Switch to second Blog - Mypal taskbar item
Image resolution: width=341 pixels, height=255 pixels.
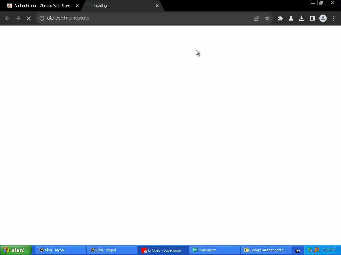(x=112, y=250)
